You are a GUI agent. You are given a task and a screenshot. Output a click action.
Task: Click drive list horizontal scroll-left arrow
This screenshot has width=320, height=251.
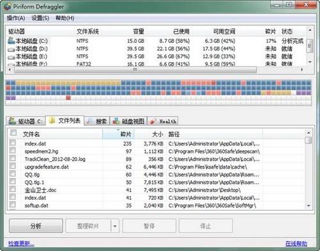(x=10, y=70)
